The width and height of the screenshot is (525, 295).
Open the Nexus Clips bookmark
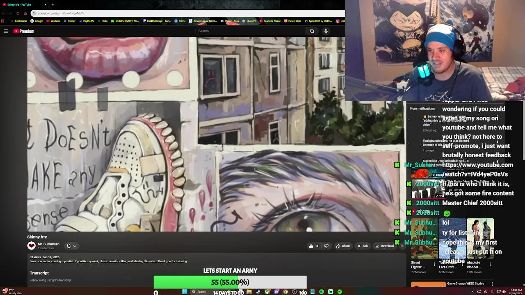292,21
